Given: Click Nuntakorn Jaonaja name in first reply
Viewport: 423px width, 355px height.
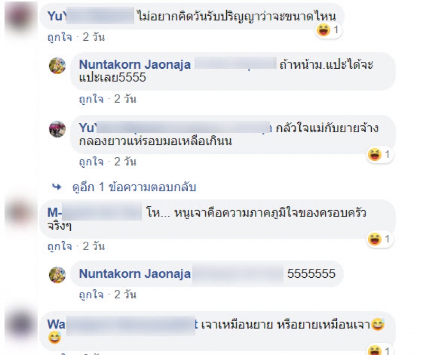Looking at the screenshot, I should (135, 64).
